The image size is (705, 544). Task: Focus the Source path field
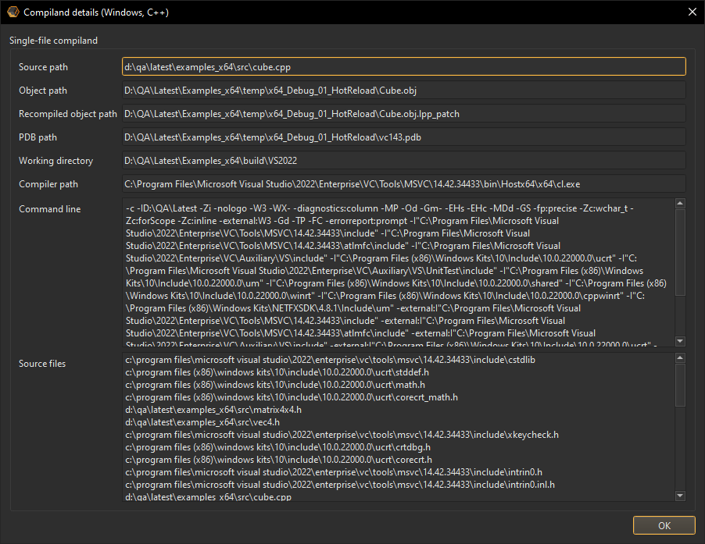[x=403, y=67]
